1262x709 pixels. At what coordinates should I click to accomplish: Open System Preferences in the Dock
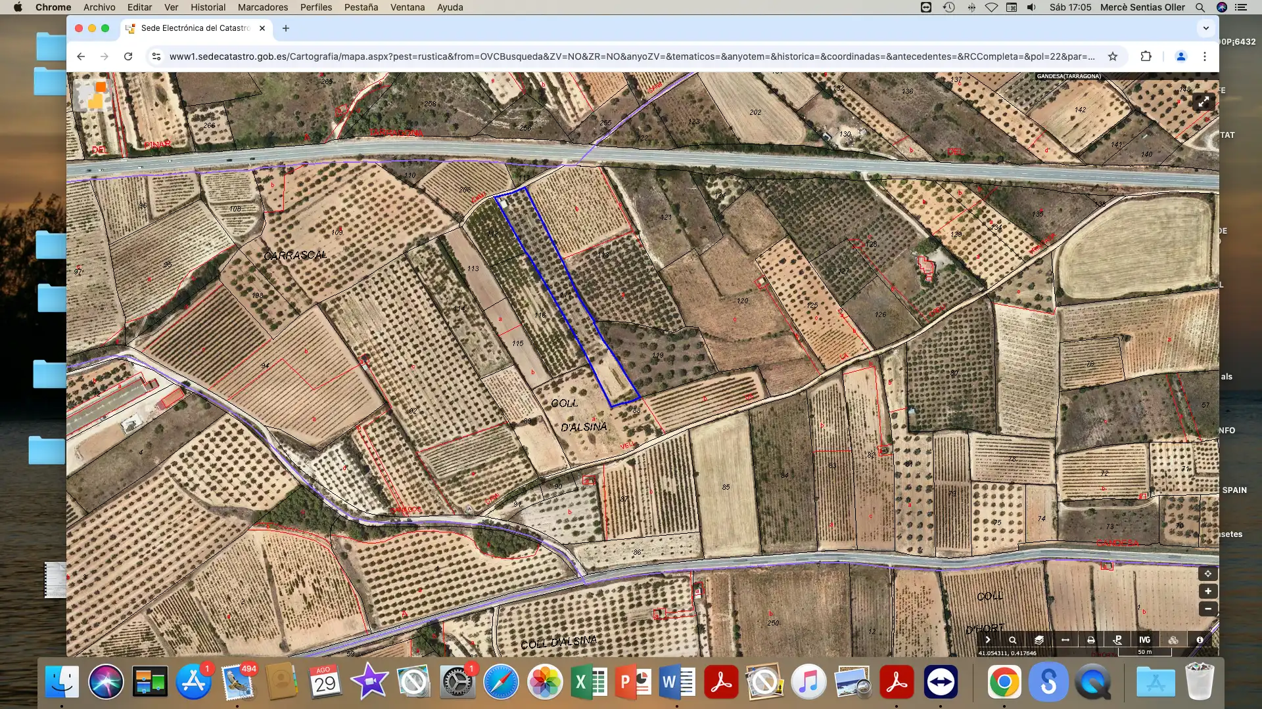[457, 681]
